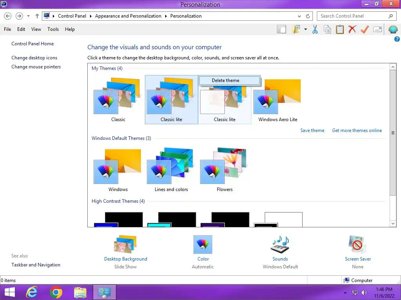This screenshot has height=300, width=401.
Task: Open the Windows Start button
Action: pyautogui.click(x=10, y=292)
